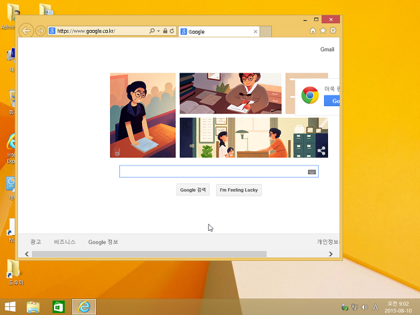Open Windows Store from taskbar
This screenshot has width=420, height=315.
(59, 307)
